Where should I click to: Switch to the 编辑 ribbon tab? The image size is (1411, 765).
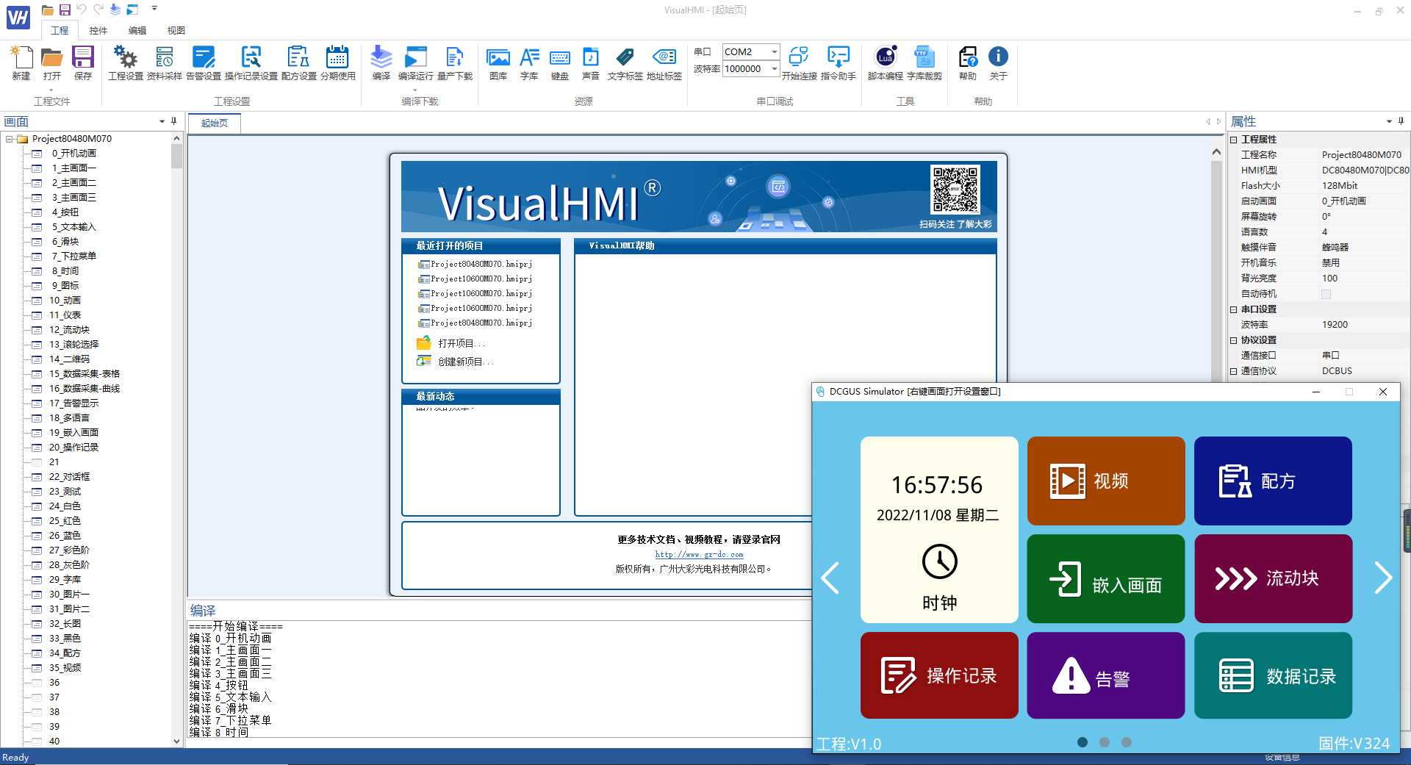tap(137, 30)
